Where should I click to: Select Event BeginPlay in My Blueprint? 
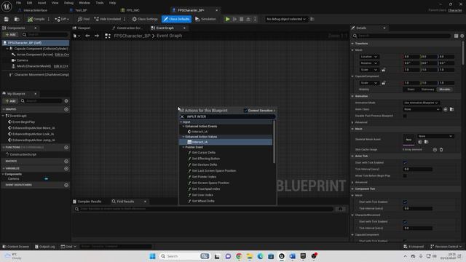point(23,122)
